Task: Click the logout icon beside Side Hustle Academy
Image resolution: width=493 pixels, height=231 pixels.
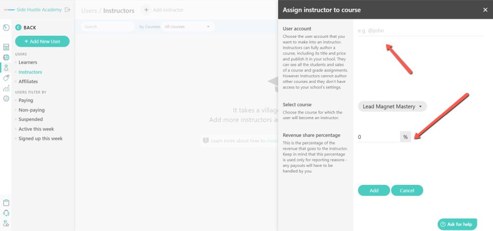Action: tap(67, 10)
